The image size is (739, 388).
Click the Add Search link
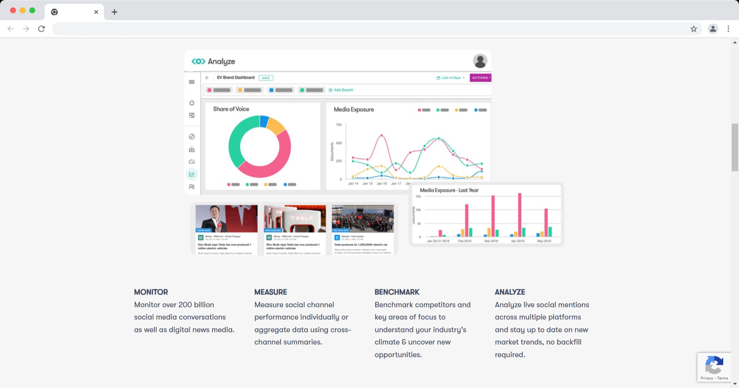click(x=341, y=90)
